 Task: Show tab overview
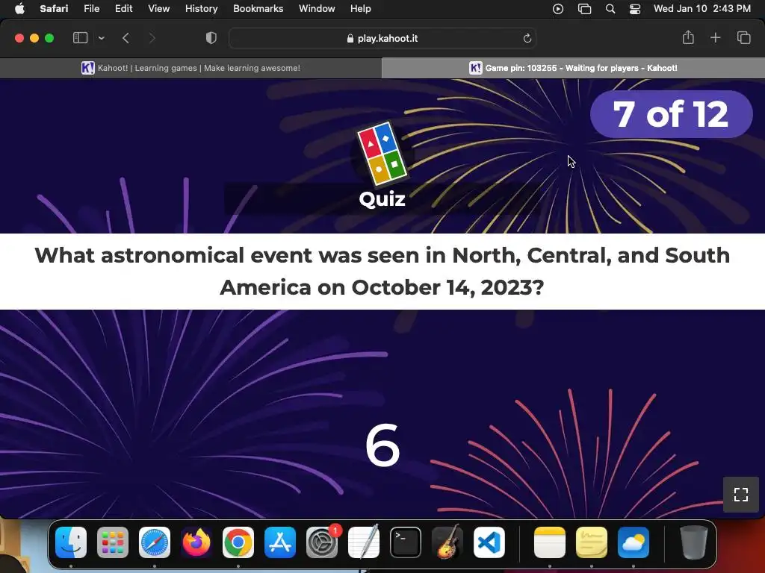point(743,37)
